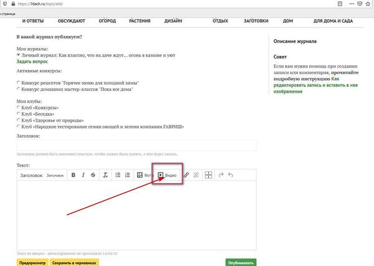Insert a photo with the Фото button
This screenshot has height=266, width=374.
(145, 176)
